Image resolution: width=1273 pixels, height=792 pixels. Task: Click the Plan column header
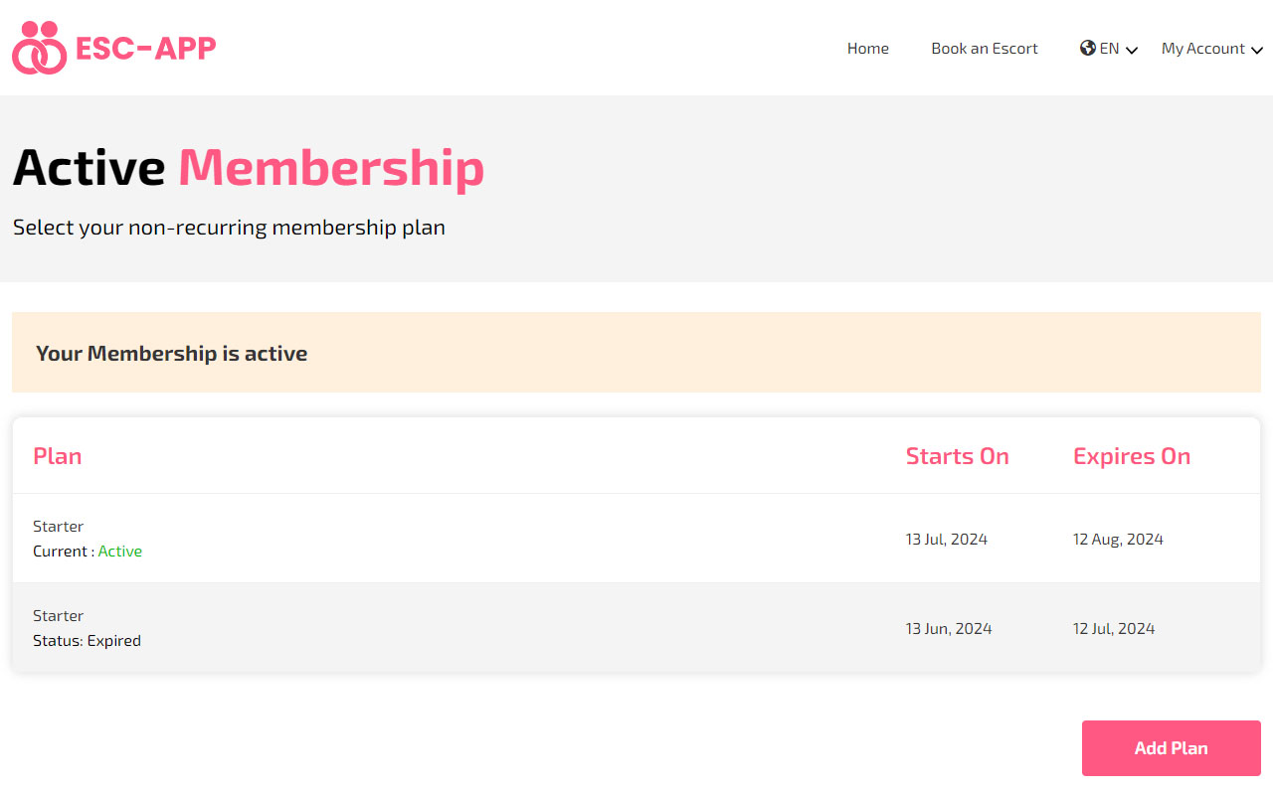(x=58, y=456)
